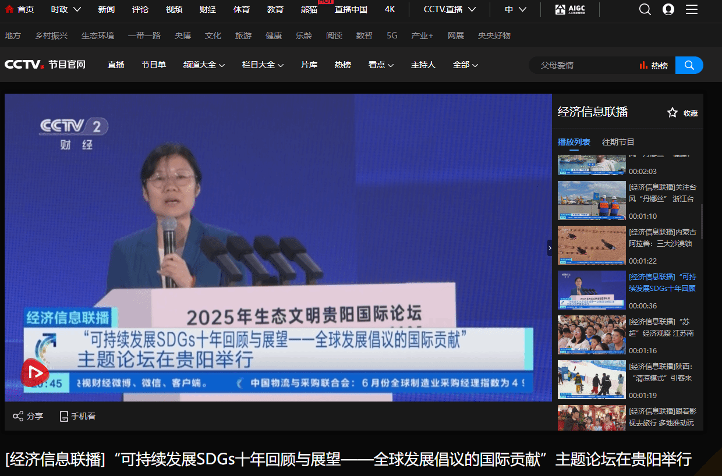Play the 关注台风“丹娜丝” thumbnail video
Screen dimensions: 722x476
click(592, 201)
